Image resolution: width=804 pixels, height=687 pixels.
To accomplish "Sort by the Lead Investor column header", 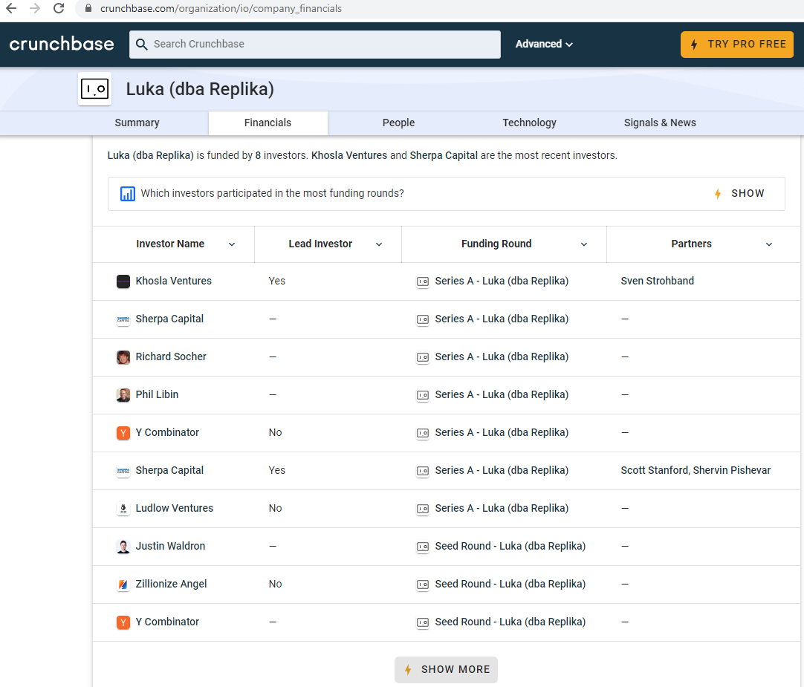I will tap(320, 244).
